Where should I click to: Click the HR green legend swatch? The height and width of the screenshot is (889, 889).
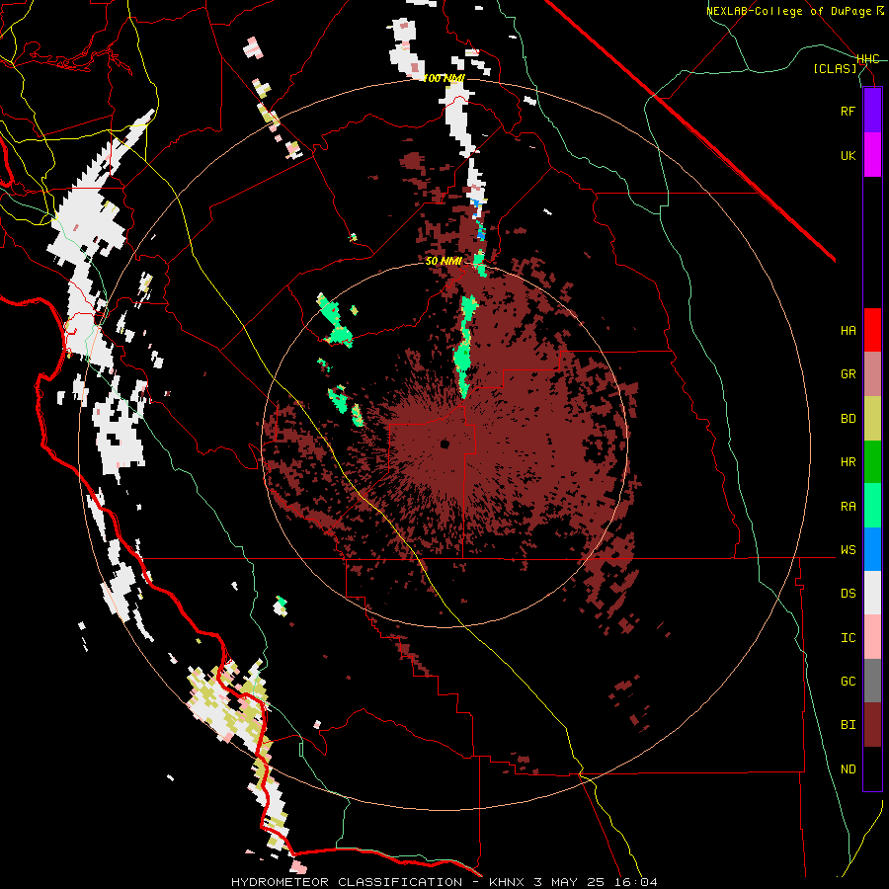point(872,462)
